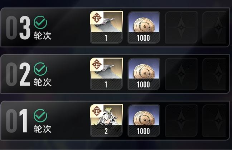Select the character portrait reward in round 01

106,120
